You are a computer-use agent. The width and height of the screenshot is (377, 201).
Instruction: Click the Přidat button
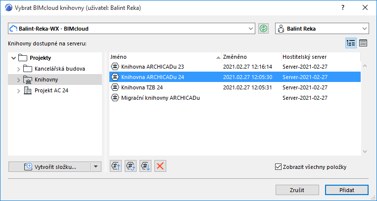(x=347, y=190)
